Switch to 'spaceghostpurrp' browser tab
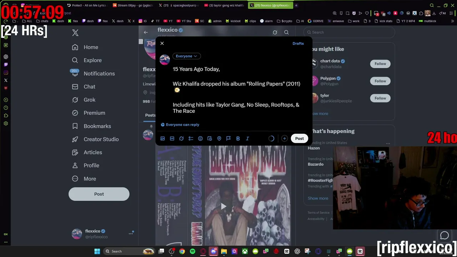This screenshot has width=457, height=257. click(x=179, y=5)
